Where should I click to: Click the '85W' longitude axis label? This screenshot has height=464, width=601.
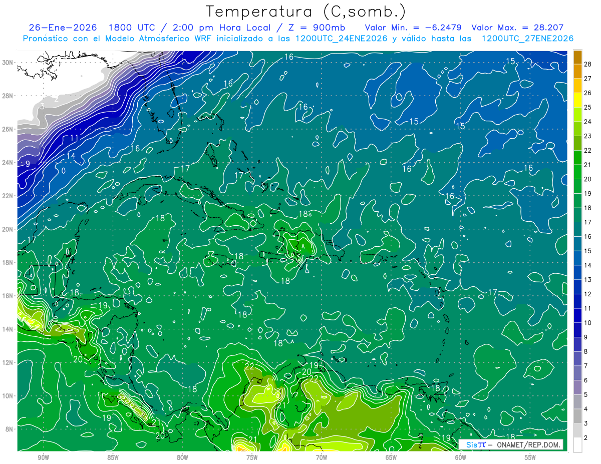pyautogui.click(x=113, y=458)
